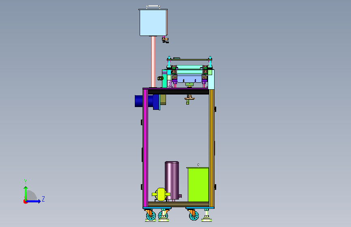Screen dimensions: 351x227
Task: Click the green Y axis arrow of the triad
Action: (x=26, y=193)
